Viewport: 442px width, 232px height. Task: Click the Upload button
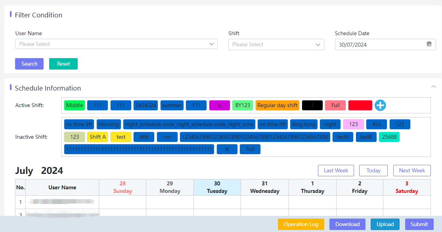point(385,224)
